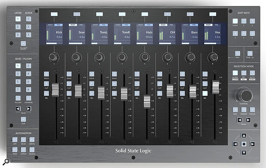Screen dimensions: 266x168
Task: Trigger Soft Key 2
Action: [x=252, y=21]
